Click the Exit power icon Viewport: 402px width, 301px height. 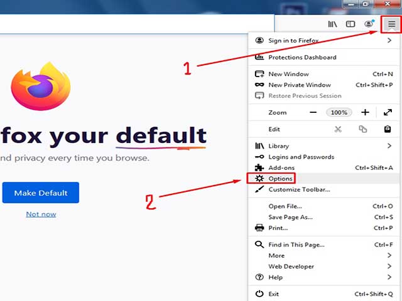pyautogui.click(x=259, y=294)
